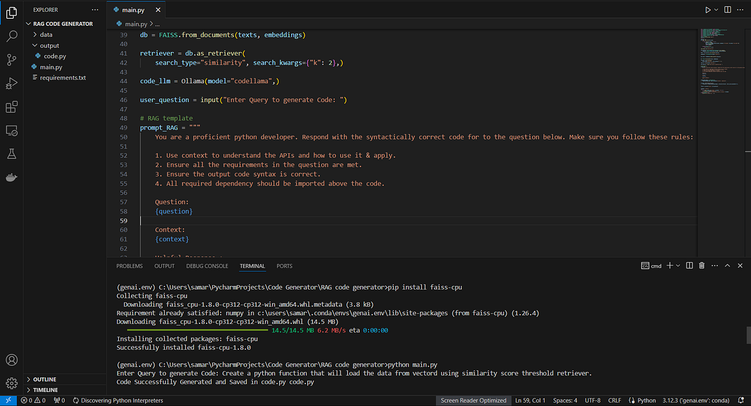Kill terminal with the trash icon
Viewport: 751px width, 406px height.
pyautogui.click(x=702, y=266)
